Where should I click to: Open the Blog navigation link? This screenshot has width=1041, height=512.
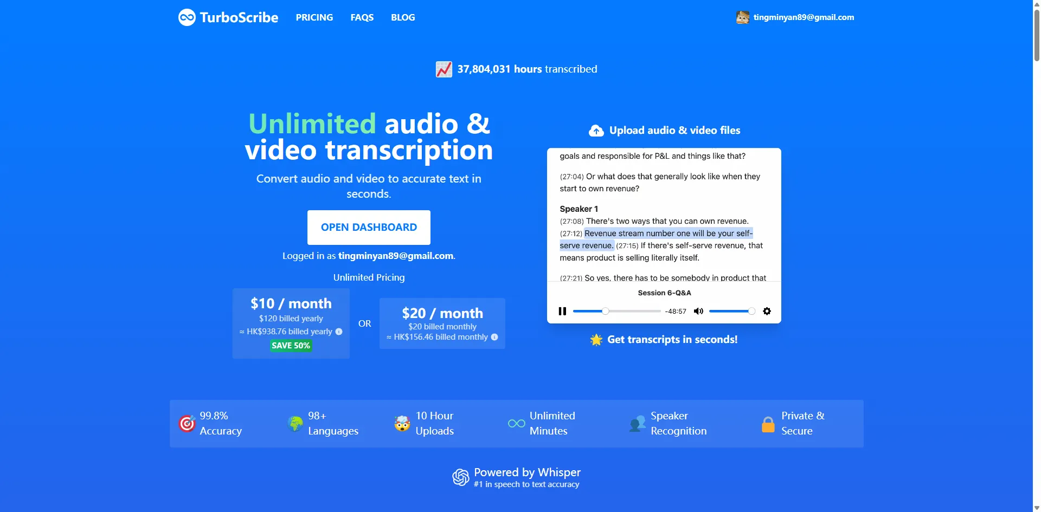pyautogui.click(x=403, y=17)
